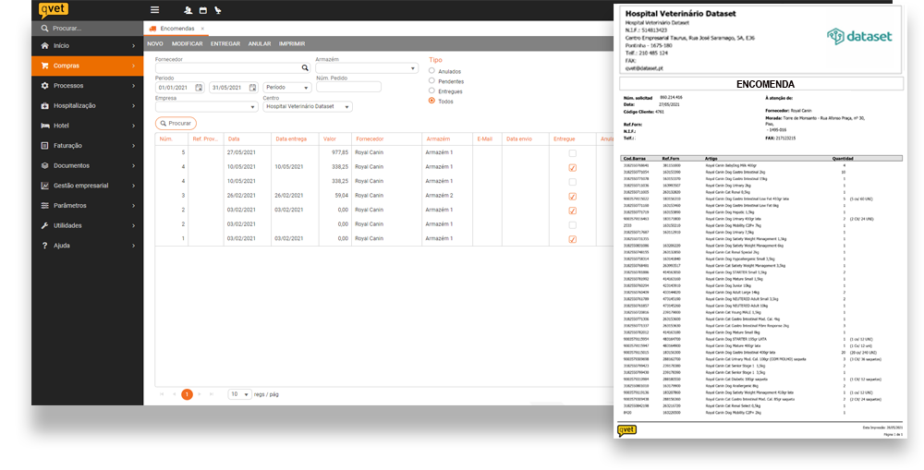Toggle Entregue checkbox for order 5, 27/05/2021
924x470 pixels.
click(x=572, y=153)
